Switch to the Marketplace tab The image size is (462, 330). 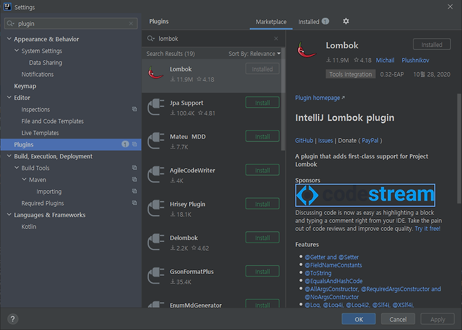point(271,22)
